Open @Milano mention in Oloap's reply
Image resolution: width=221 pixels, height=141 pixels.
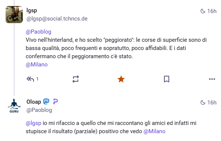[154, 131]
